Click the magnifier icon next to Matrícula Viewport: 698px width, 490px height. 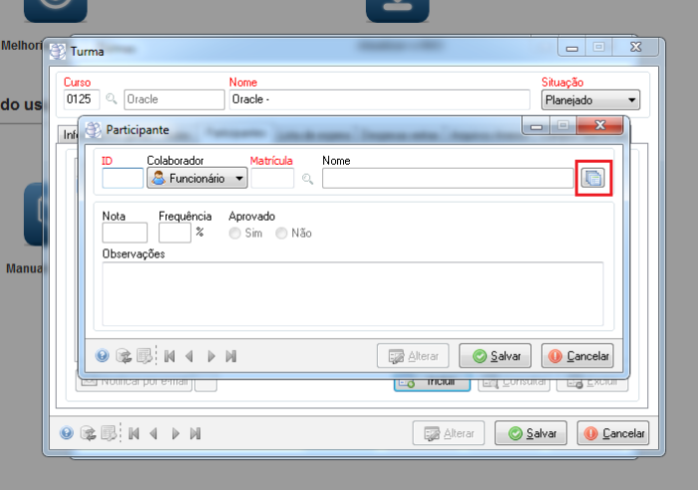coord(308,179)
